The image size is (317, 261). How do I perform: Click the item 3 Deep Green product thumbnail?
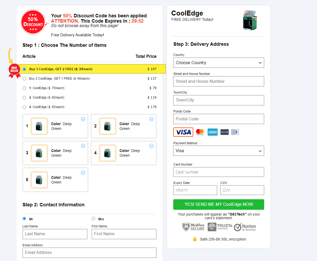tap(39, 153)
